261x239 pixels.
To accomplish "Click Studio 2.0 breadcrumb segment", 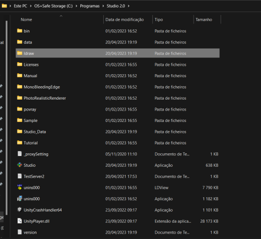I will [116, 6].
